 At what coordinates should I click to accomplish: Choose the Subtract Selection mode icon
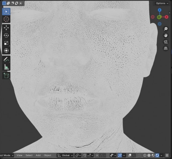[12, 3]
